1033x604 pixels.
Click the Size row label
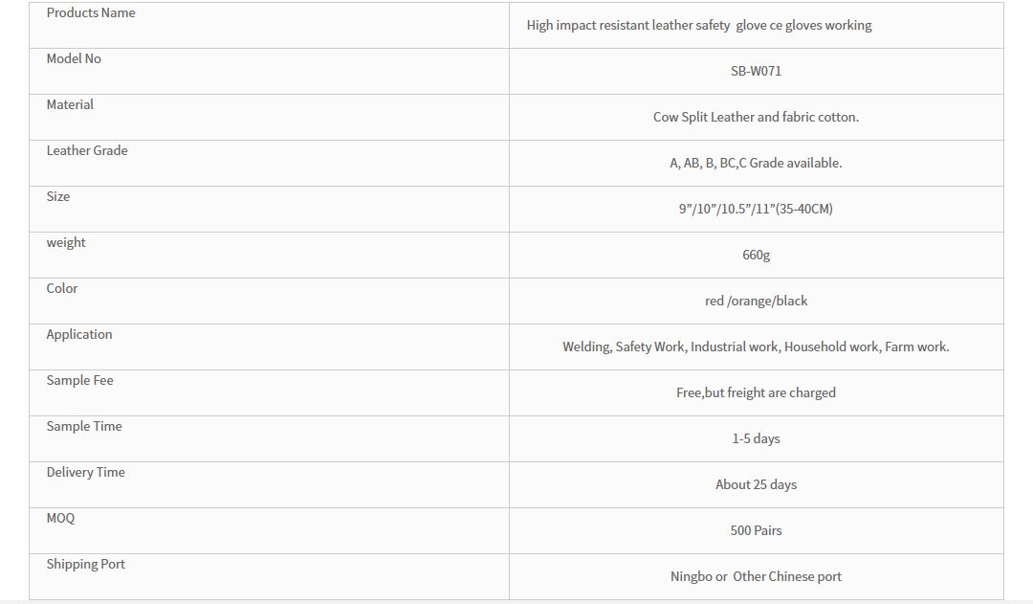(x=58, y=196)
